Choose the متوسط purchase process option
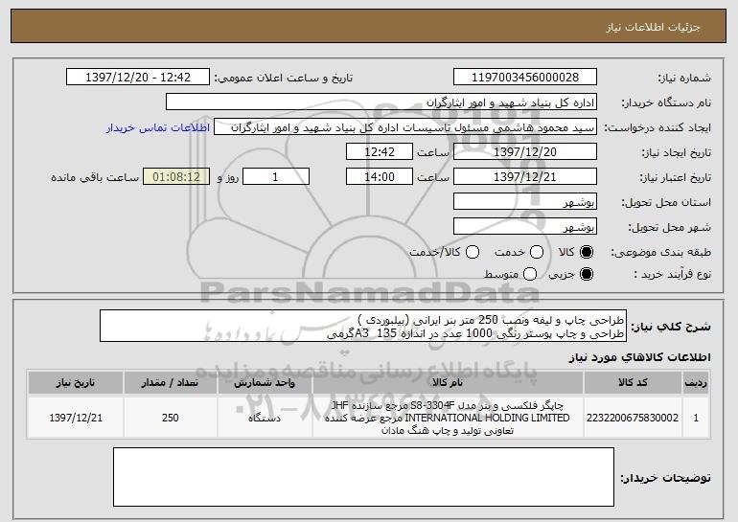This screenshot has height=522, width=738. (x=530, y=274)
